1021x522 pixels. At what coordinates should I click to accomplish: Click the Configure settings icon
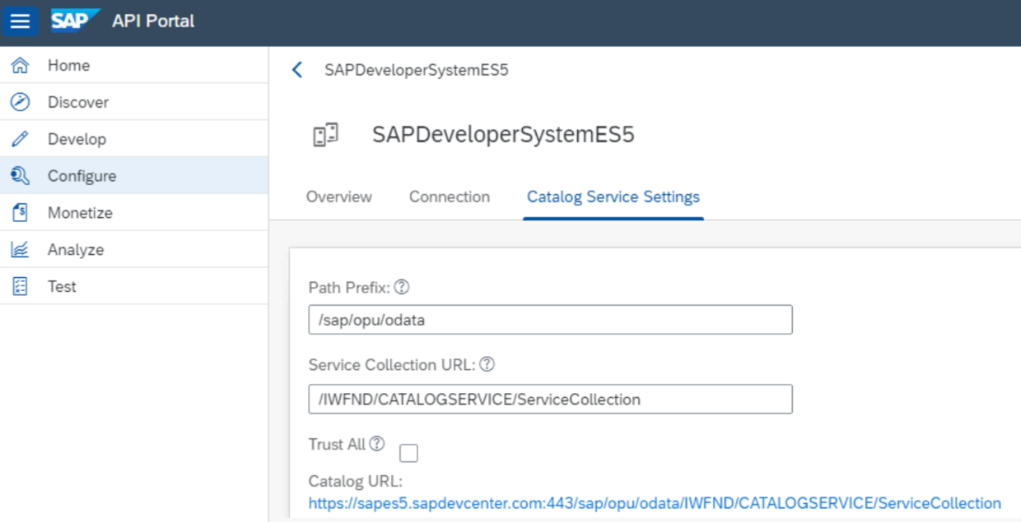(x=21, y=176)
